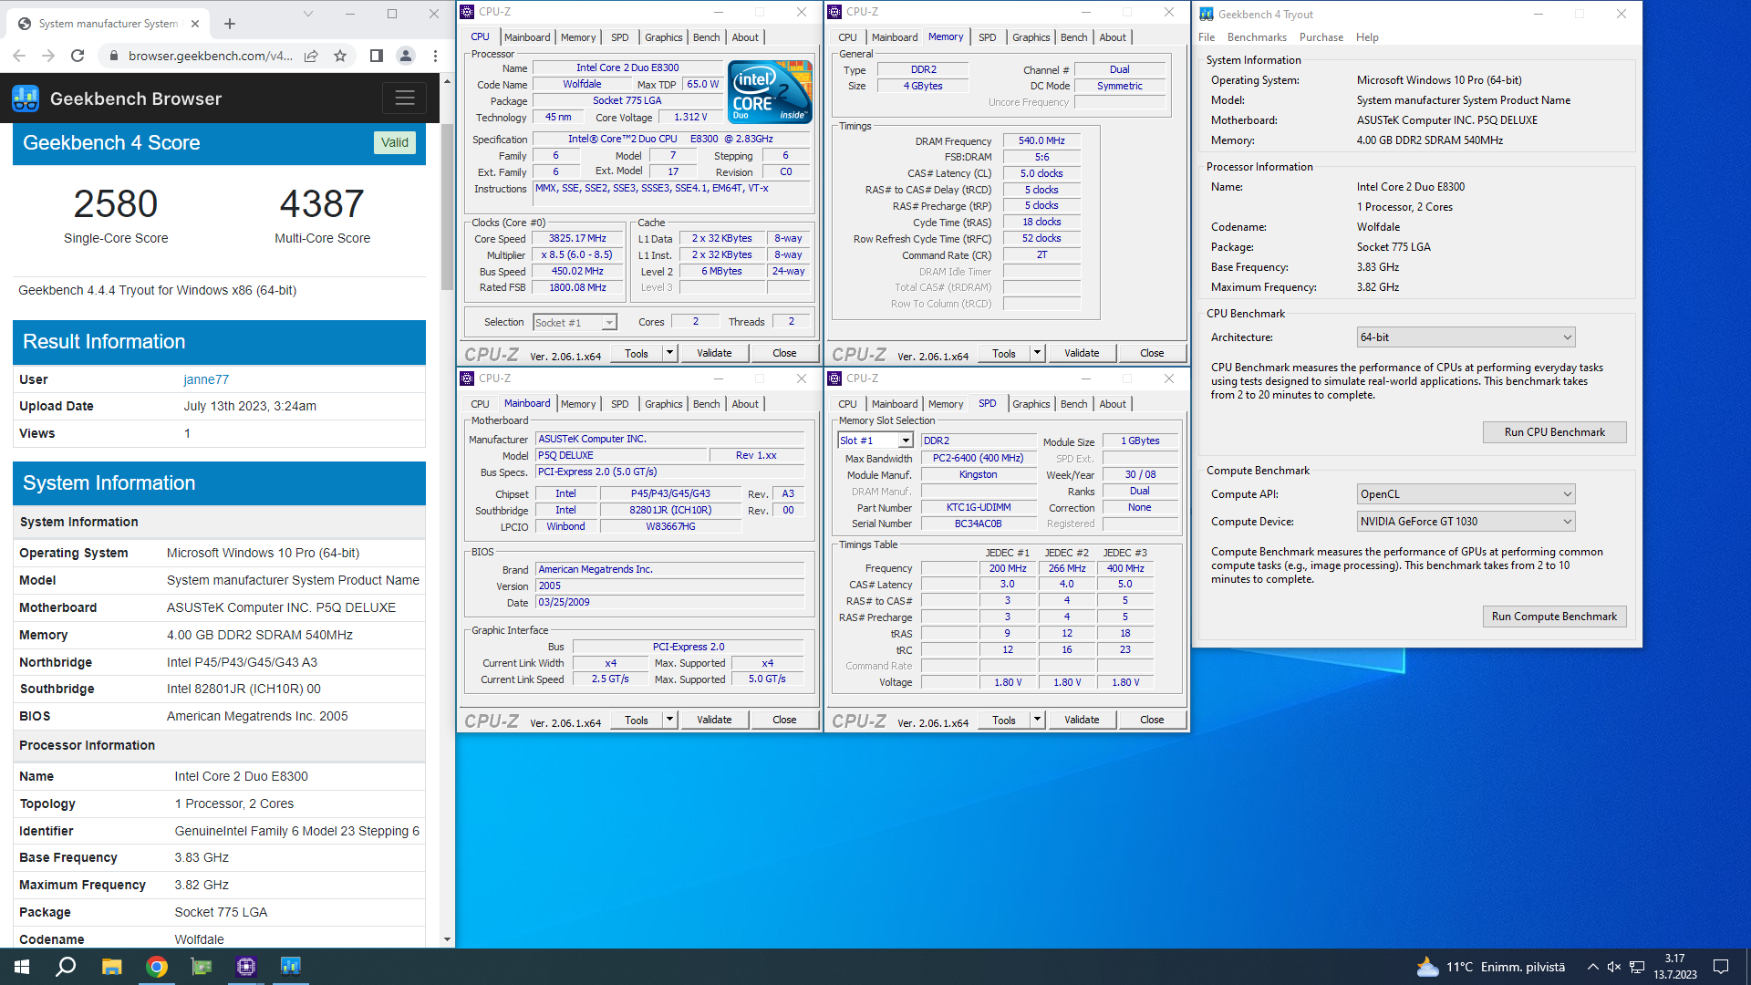Open Chrome profile avatar icon
The image size is (1751, 985).
(x=406, y=56)
